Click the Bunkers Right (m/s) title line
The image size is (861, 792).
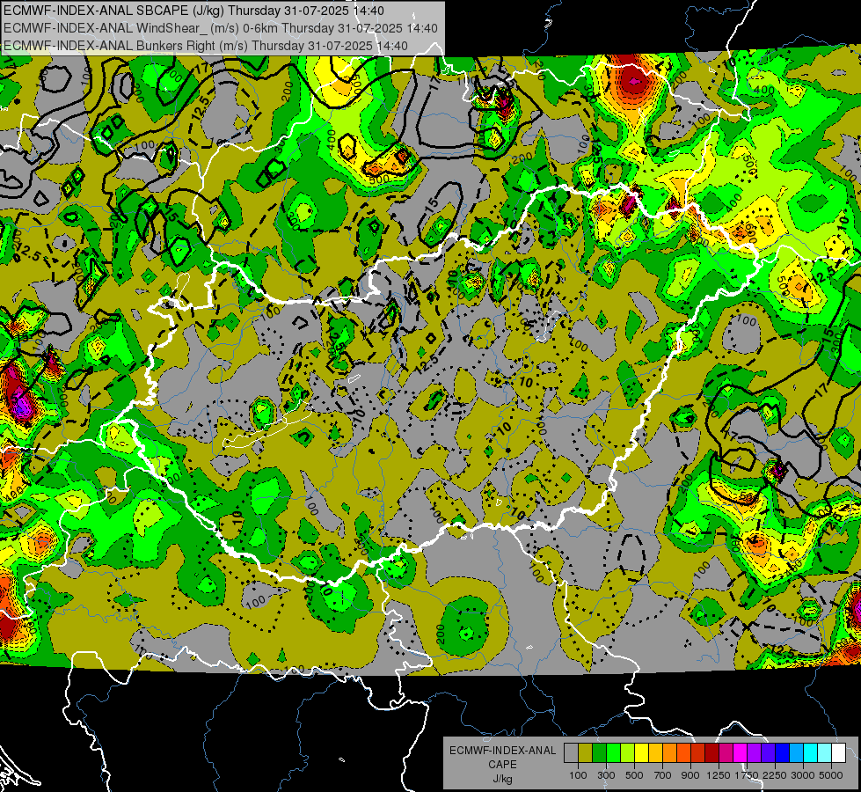[x=206, y=46]
